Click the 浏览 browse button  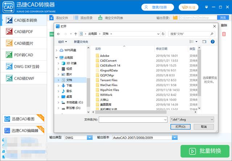pyautogui.click(x=223, y=18)
